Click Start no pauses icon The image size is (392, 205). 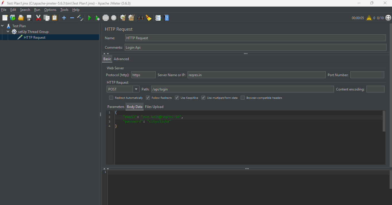(98, 18)
